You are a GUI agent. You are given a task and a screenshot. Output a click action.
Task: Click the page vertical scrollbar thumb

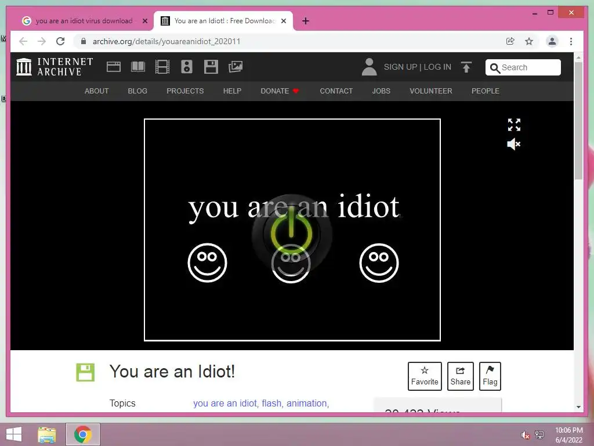point(578,121)
